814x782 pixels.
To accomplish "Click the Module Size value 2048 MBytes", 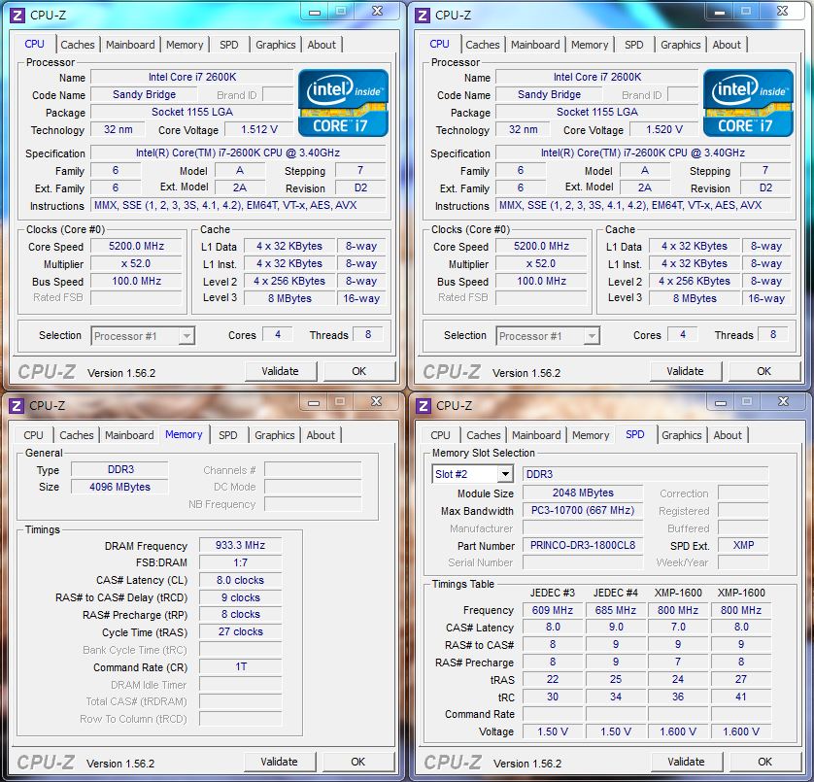I will (x=583, y=493).
